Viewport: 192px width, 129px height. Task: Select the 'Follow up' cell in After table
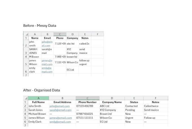pos(156,118)
